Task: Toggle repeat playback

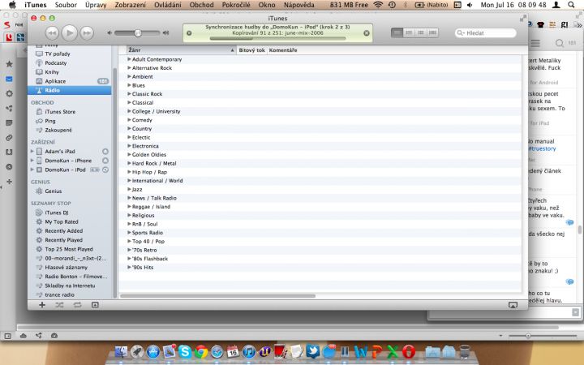Action: tap(78, 305)
